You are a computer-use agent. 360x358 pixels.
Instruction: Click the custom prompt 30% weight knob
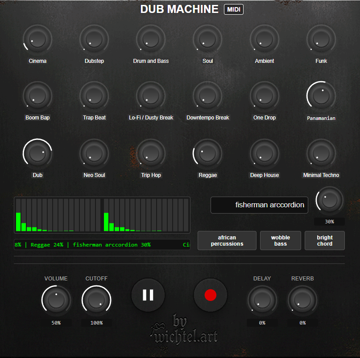coord(329,201)
